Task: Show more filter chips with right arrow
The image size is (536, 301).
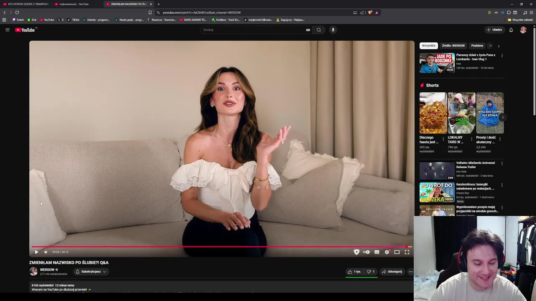Action: [x=498, y=46]
